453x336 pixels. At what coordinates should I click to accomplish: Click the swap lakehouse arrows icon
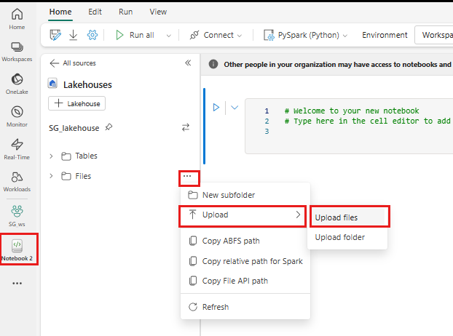[x=186, y=127]
